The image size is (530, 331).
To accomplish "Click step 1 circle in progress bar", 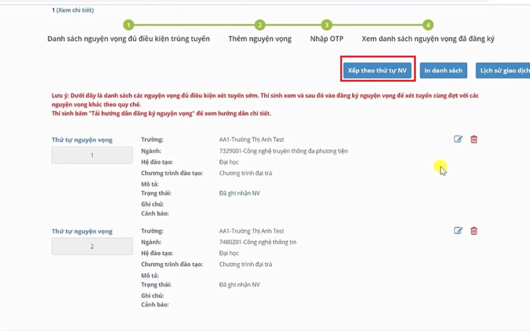I will pos(128,25).
